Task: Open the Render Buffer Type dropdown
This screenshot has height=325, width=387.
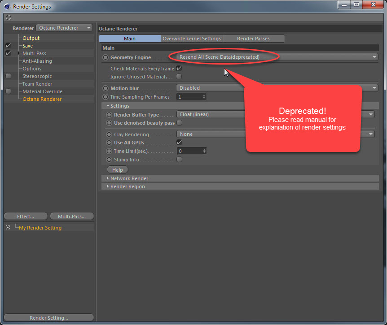Action: [x=276, y=114]
